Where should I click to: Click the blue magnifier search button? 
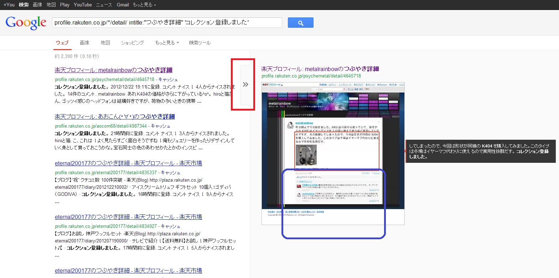[300, 23]
